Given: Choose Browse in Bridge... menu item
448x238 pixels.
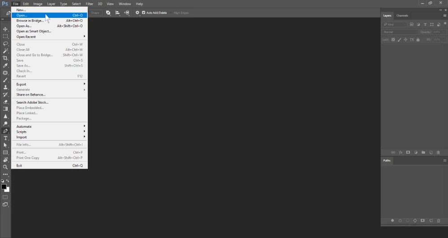Looking at the screenshot, I should click(49, 21).
